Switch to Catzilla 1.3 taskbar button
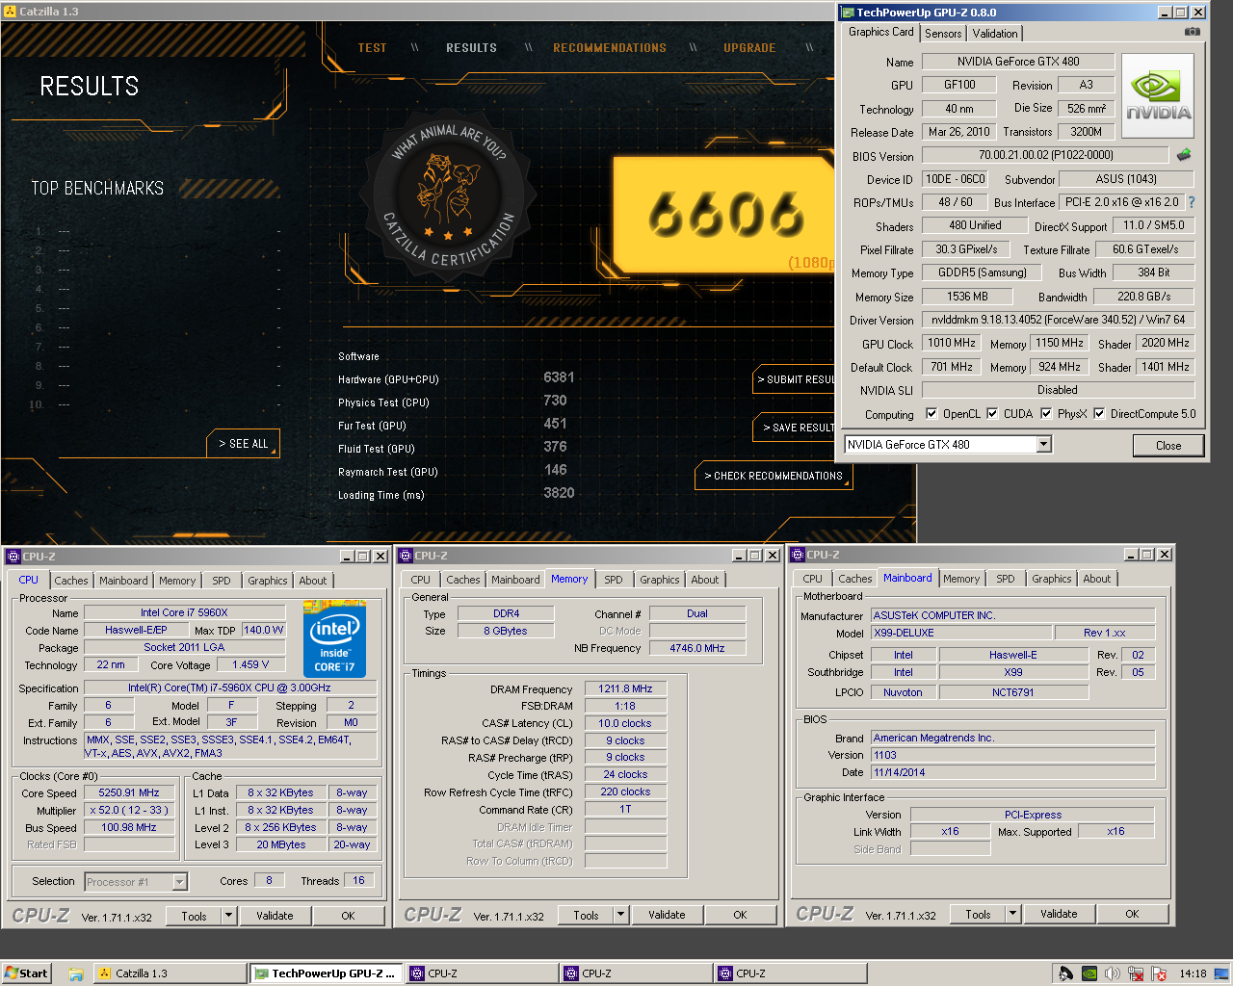The height and width of the screenshot is (986, 1233). (x=170, y=973)
